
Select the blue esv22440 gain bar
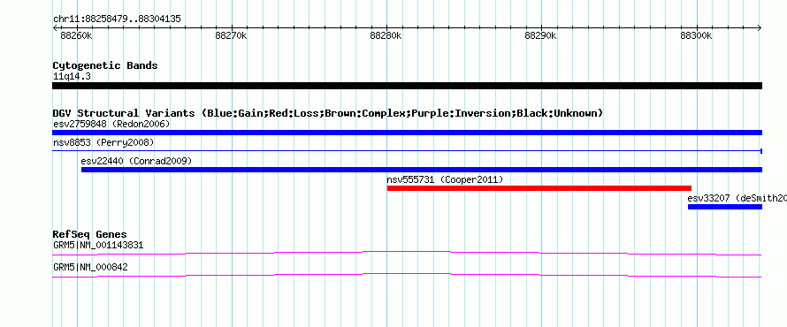point(422,170)
